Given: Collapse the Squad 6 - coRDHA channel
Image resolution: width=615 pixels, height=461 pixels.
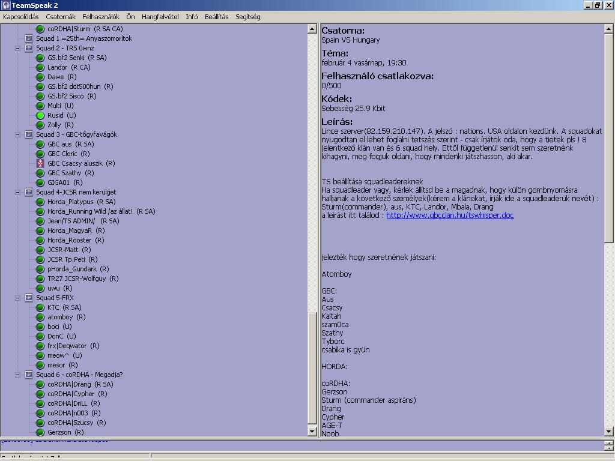Looking at the screenshot, I should coord(18,375).
